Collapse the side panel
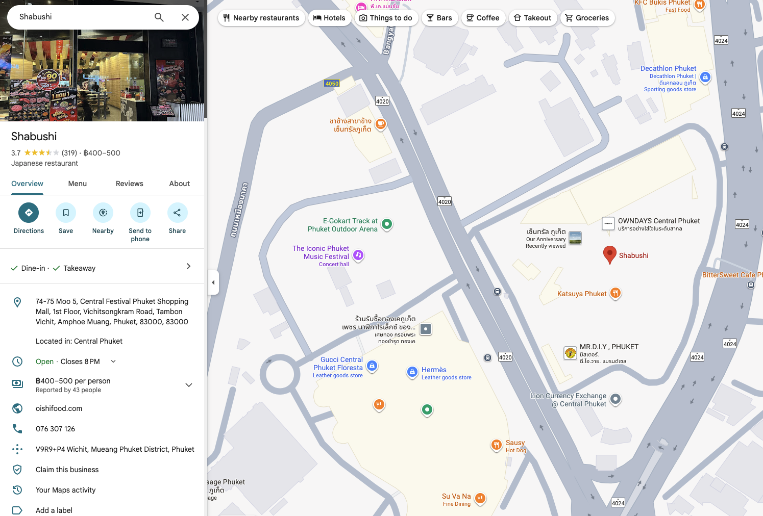 point(213,282)
